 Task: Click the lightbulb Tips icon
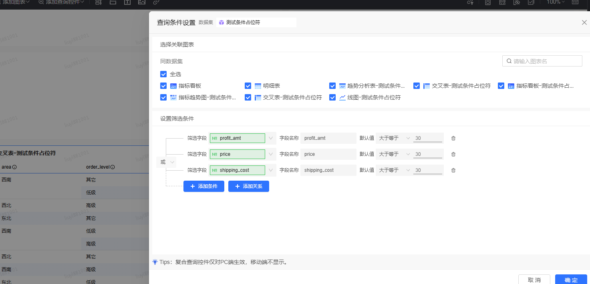(x=155, y=262)
